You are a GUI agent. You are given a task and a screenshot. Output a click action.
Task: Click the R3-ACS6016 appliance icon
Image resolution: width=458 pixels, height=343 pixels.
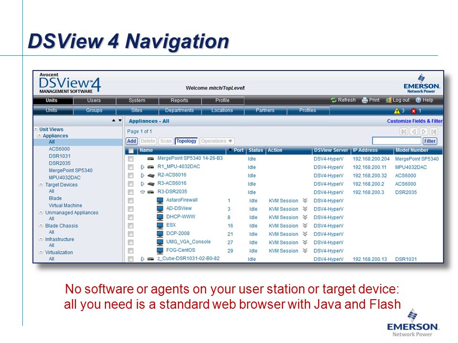[151, 184]
